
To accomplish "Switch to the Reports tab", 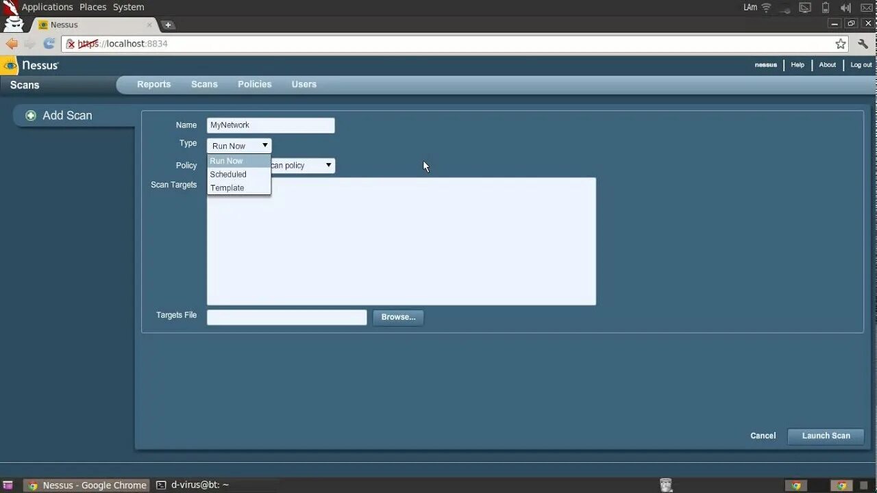I will click(x=153, y=84).
